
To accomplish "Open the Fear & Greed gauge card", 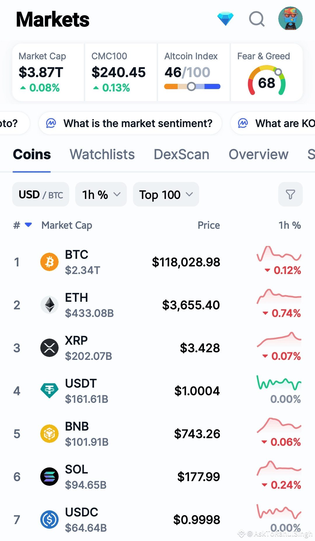I will 267,72.
